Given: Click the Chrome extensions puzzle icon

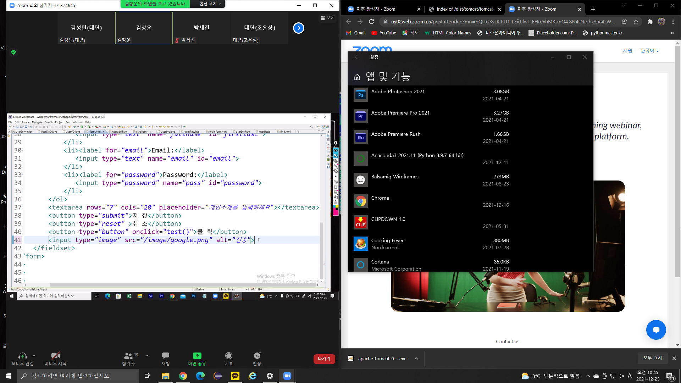Looking at the screenshot, I should click(x=650, y=22).
